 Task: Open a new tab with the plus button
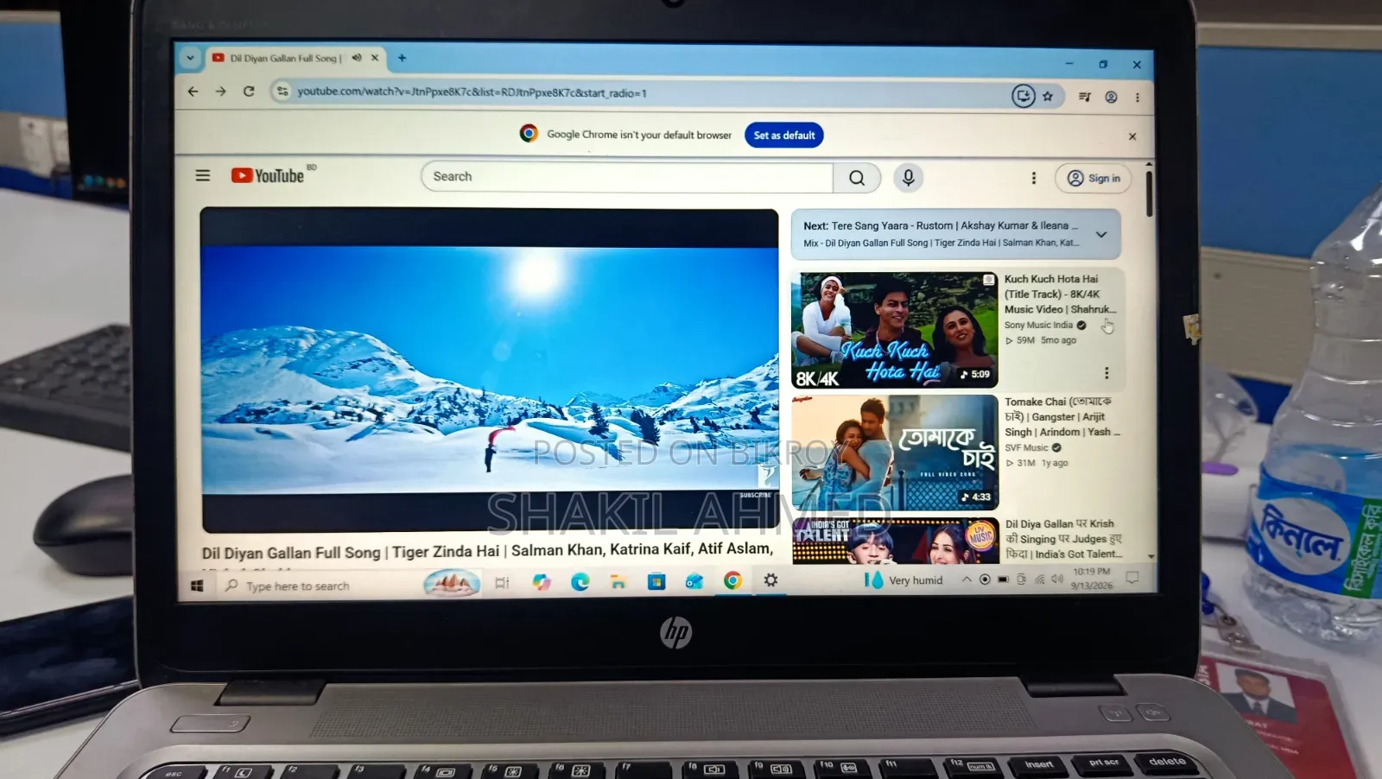pyautogui.click(x=402, y=58)
